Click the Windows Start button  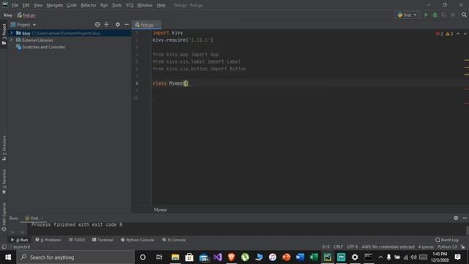(8, 257)
